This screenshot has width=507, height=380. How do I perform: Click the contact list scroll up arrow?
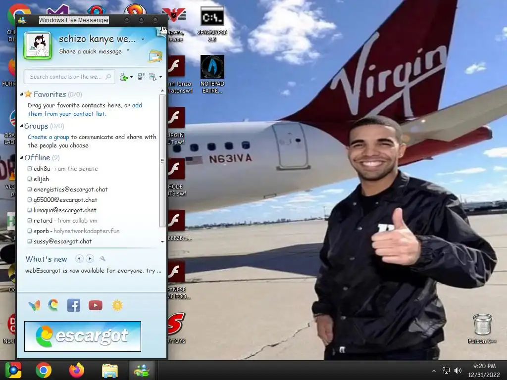[x=162, y=92]
